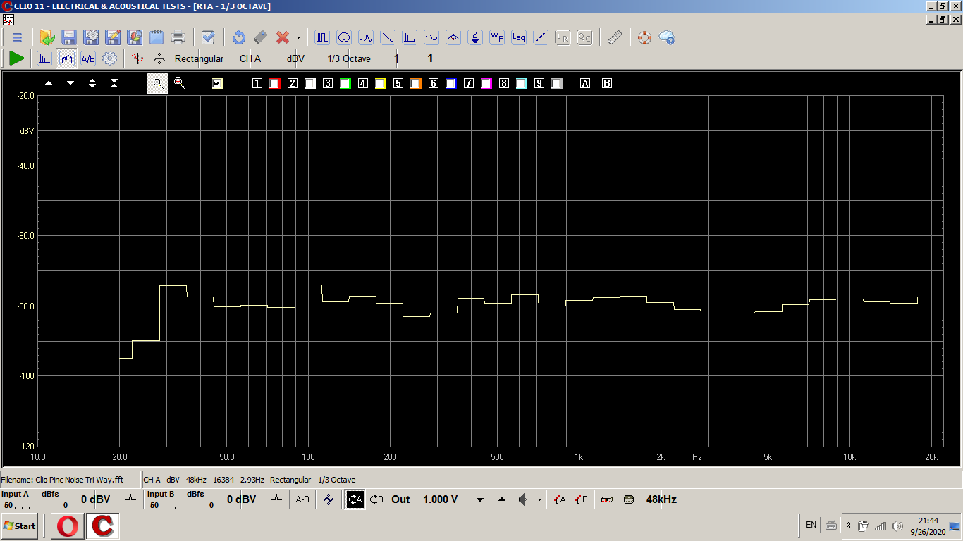The width and height of the screenshot is (963, 541).
Task: Toggle the main curve checkbox
Action: click(218, 84)
